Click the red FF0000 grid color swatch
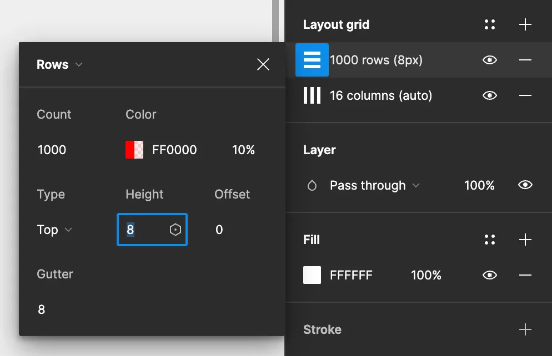Image resolution: width=552 pixels, height=356 pixels. [x=134, y=150]
